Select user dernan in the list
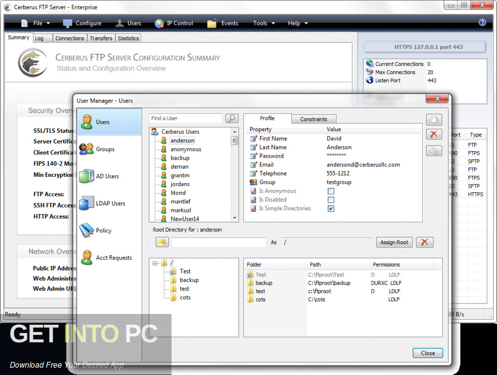Image resolution: width=497 pixels, height=375 pixels. point(179,167)
